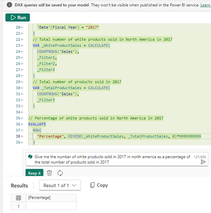Image resolution: width=211 pixels, height=213 pixels.
Task: Send the Copilot prompt
Action: click(x=203, y=162)
